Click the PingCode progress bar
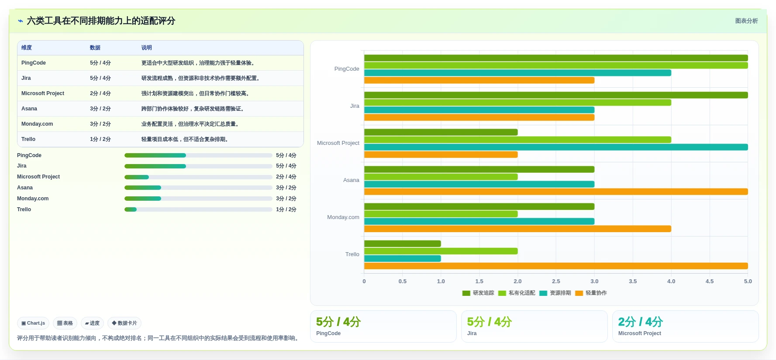Viewport: 776px width, 360px height. [198, 155]
